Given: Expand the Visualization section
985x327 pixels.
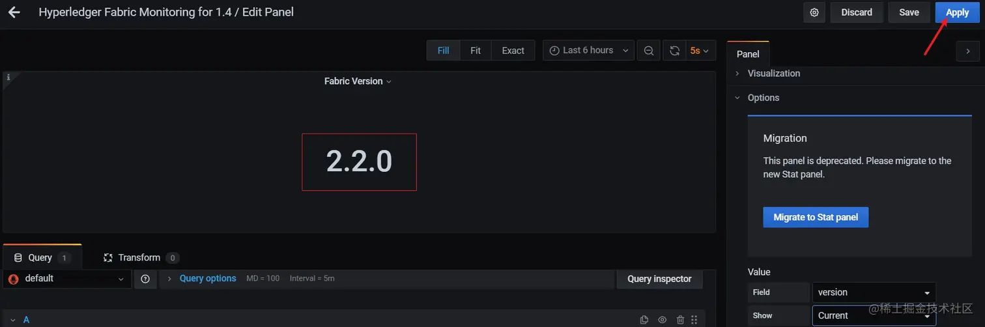Looking at the screenshot, I should 774,74.
